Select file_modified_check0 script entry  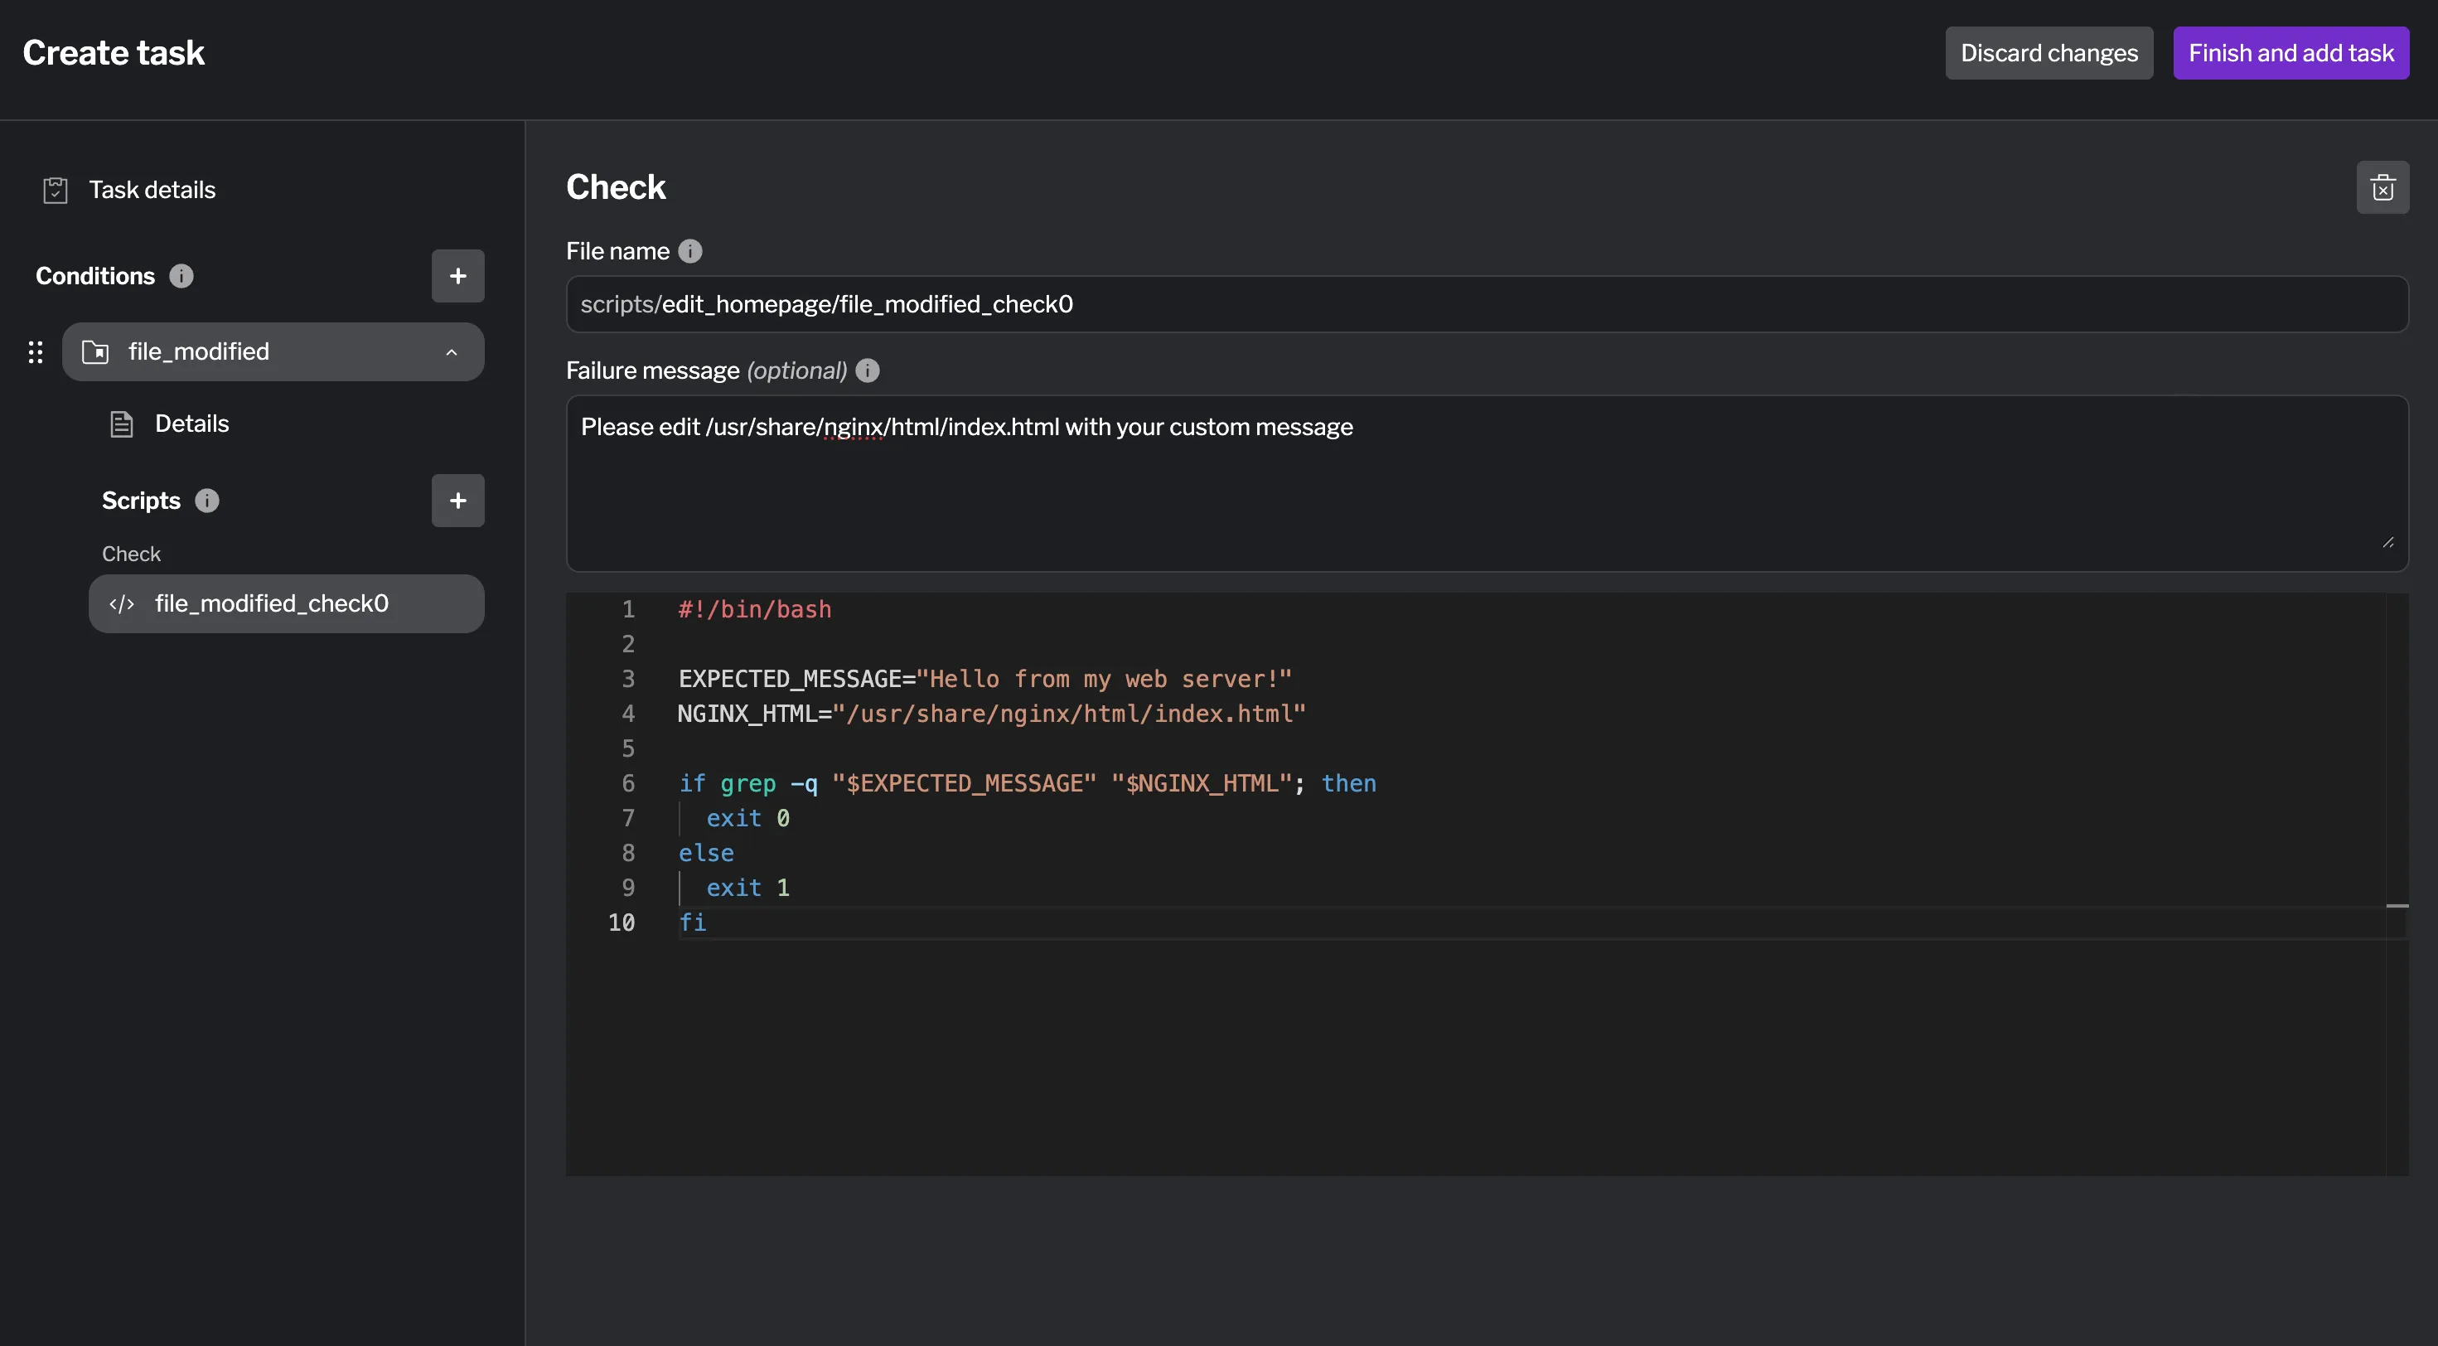coord(272,604)
